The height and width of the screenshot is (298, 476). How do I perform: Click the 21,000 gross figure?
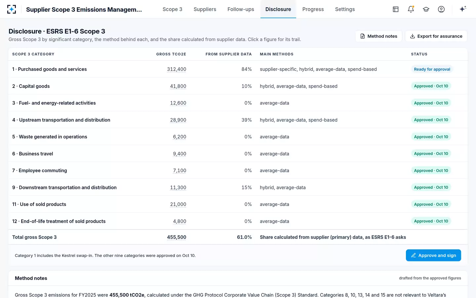pos(178,204)
